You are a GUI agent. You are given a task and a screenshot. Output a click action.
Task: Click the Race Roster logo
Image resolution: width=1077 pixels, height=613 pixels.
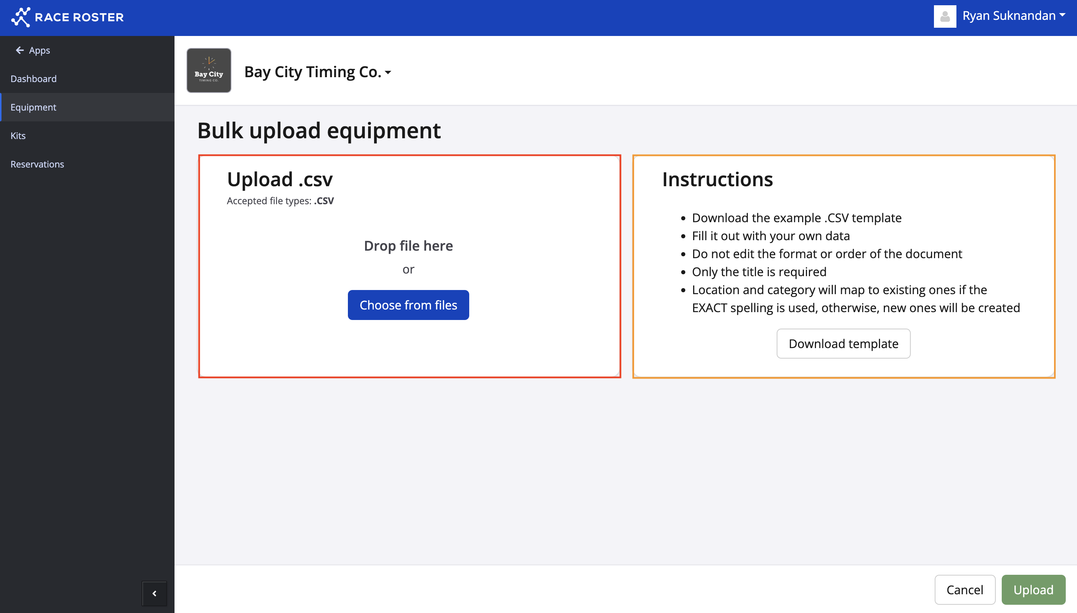(x=67, y=17)
